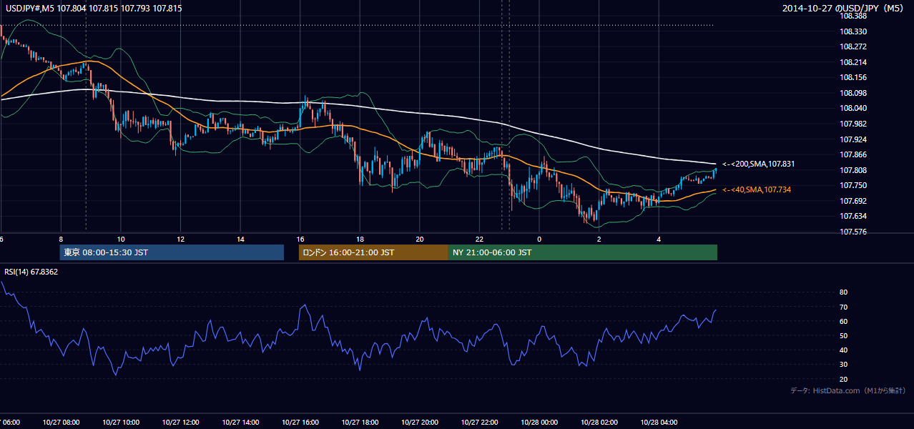
Task: Click price axis value 107.634
Action: click(853, 216)
